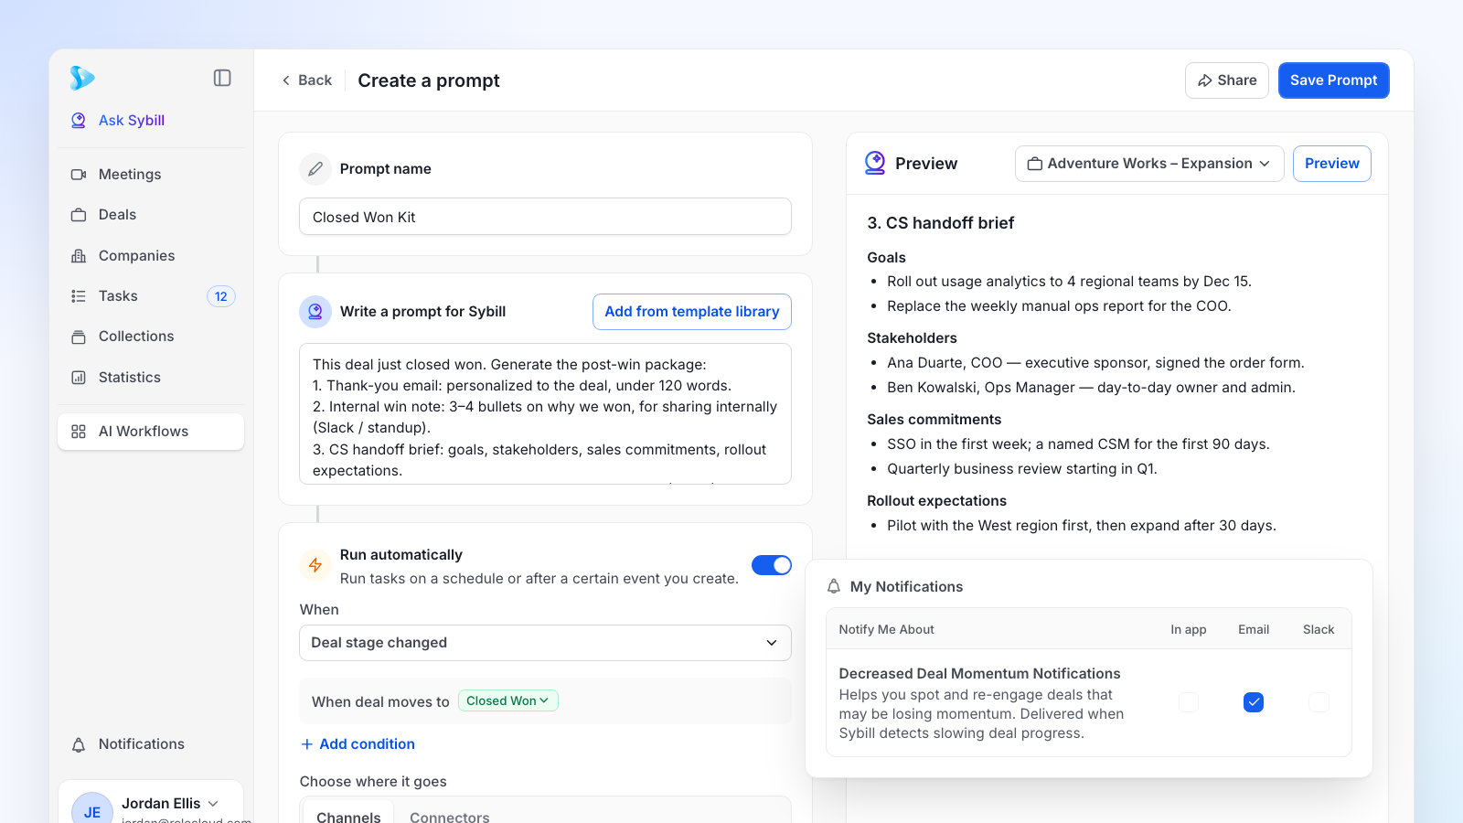The image size is (1463, 823).
Task: Switch to Connectors tab
Action: (x=450, y=817)
